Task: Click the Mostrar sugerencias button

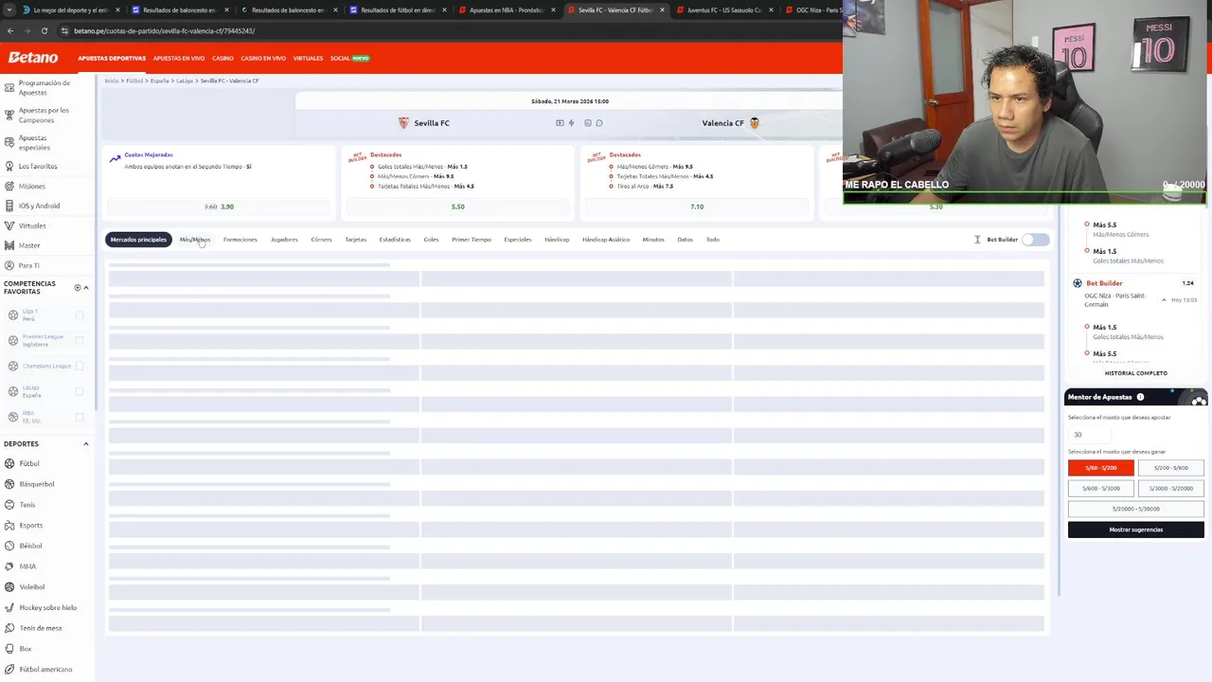Action: click(x=1136, y=529)
